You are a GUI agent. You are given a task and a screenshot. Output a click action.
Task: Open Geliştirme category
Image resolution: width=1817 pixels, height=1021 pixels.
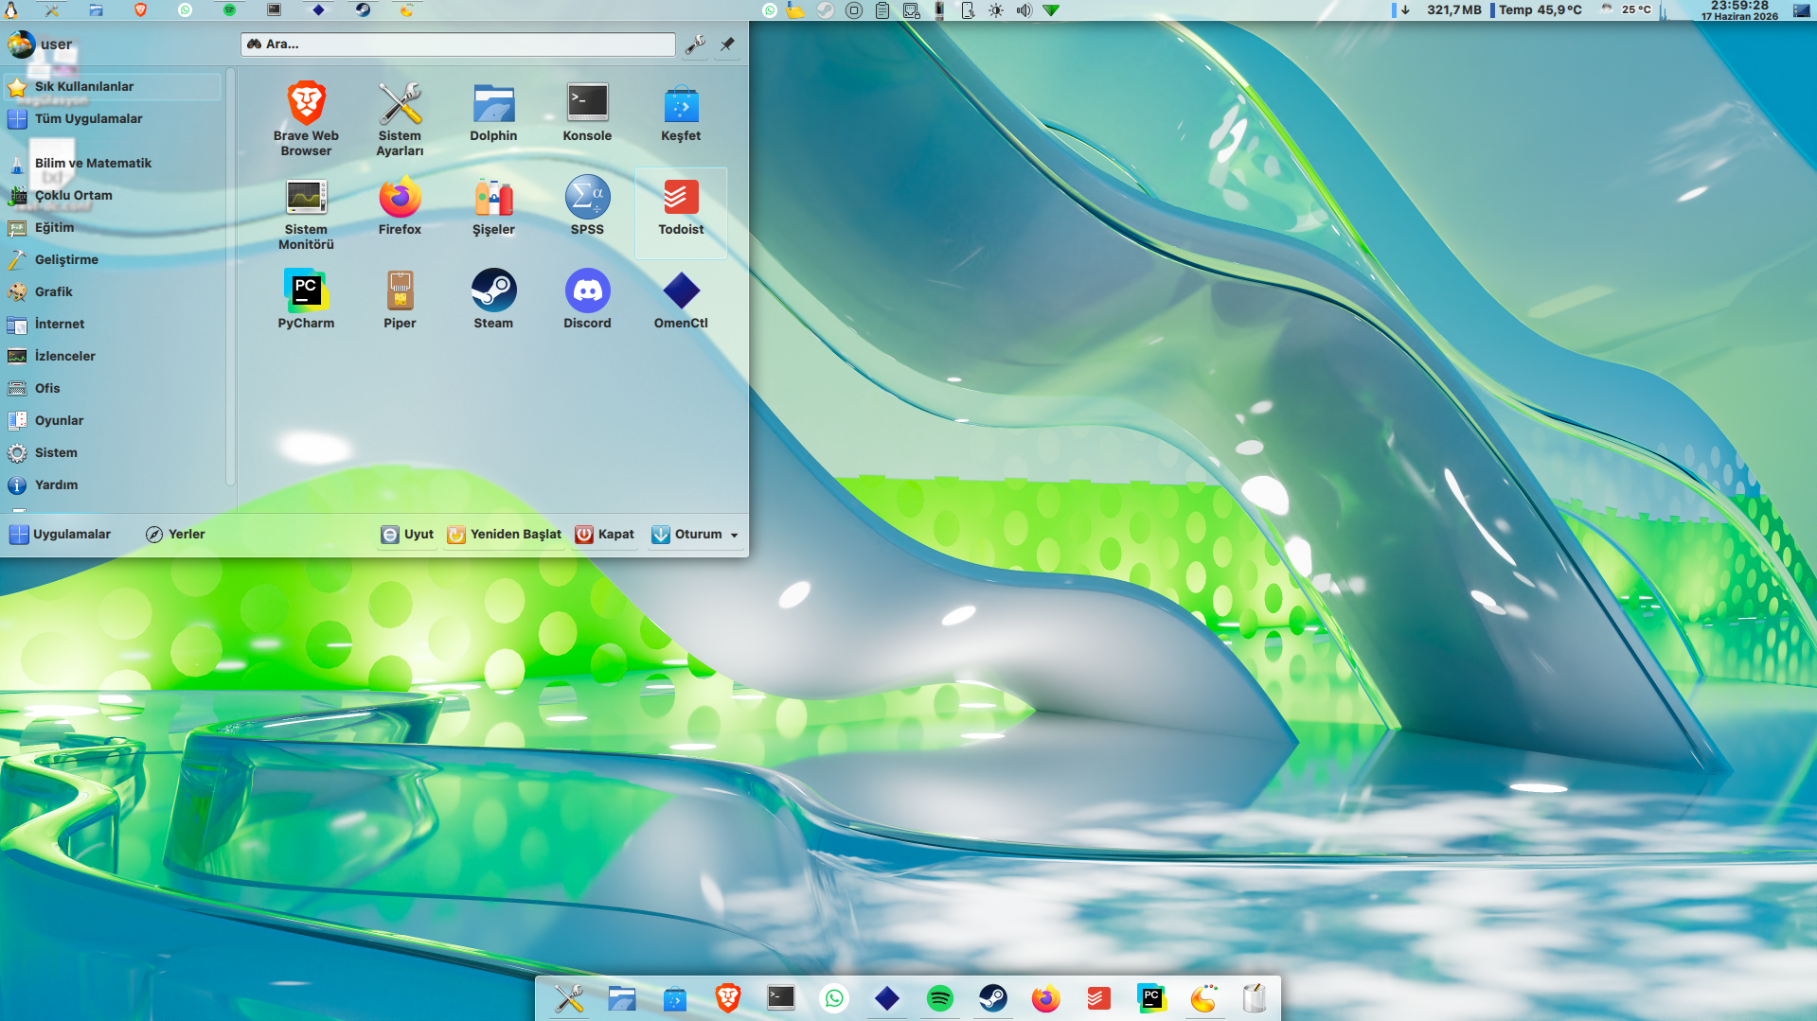113,260
